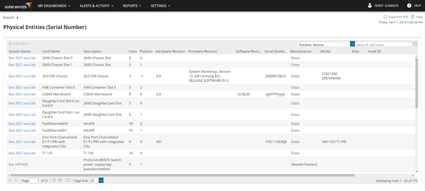The image size is (425, 191).
Task: Click serial number FOC113936J0
Action: point(276,142)
